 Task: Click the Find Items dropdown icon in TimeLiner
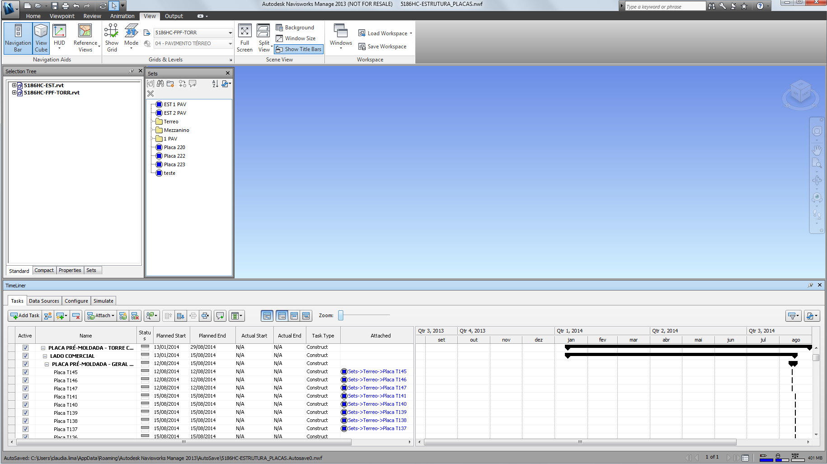152,316
